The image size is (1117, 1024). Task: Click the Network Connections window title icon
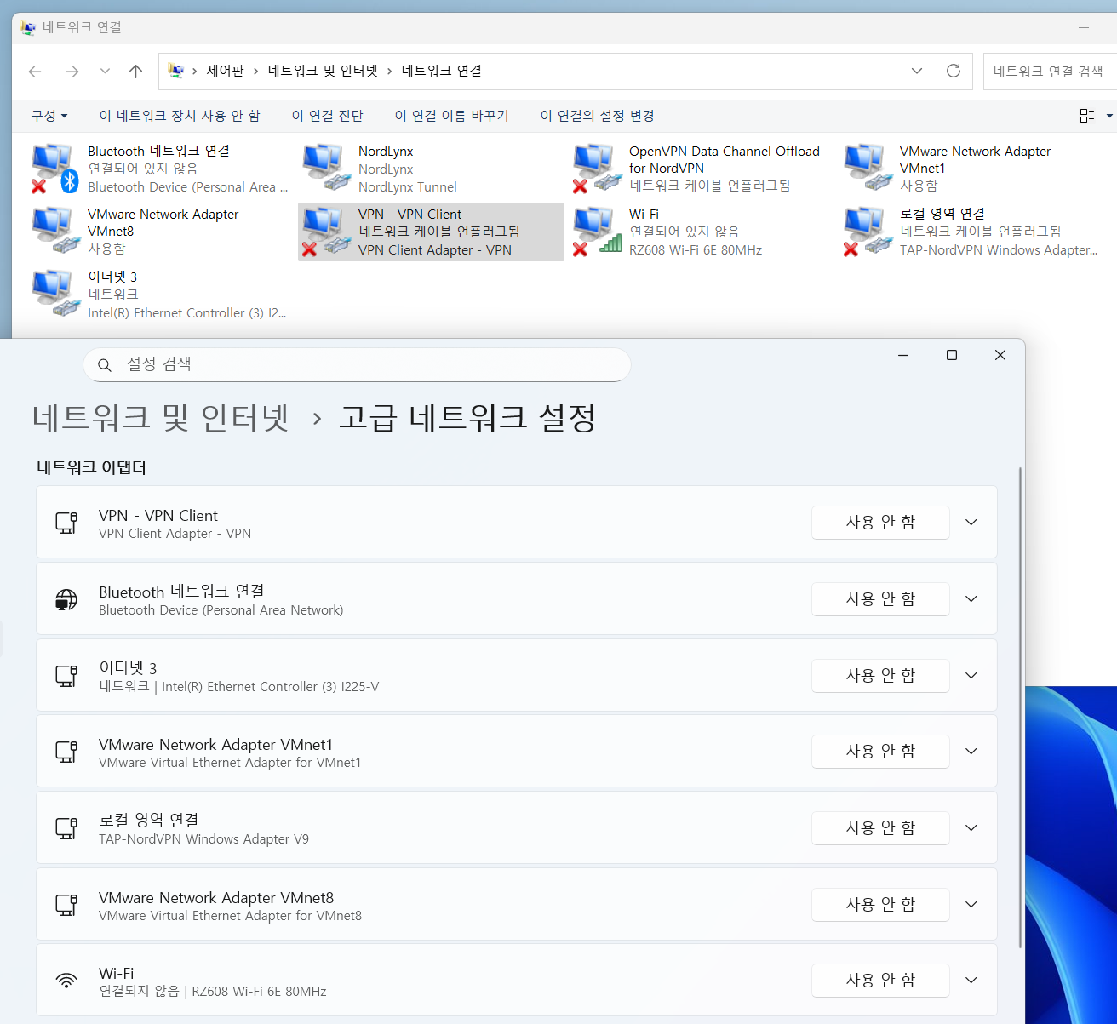[28, 27]
